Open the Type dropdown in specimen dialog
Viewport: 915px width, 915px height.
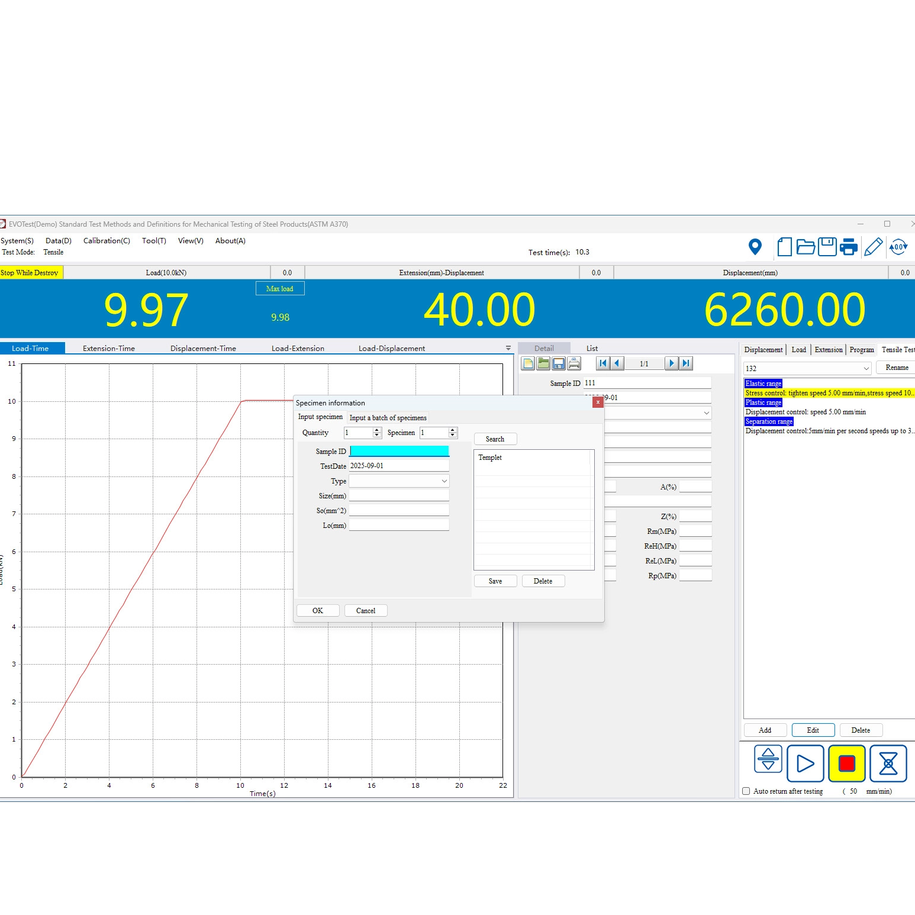pyautogui.click(x=444, y=481)
